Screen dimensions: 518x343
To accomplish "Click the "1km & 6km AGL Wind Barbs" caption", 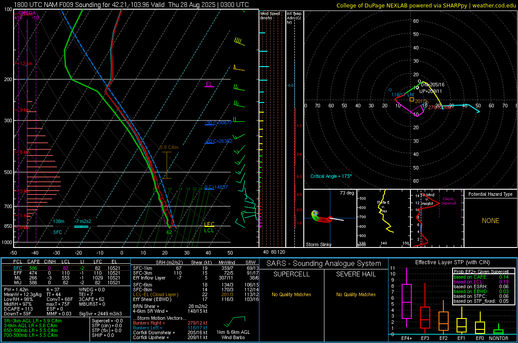I will pyautogui.click(x=233, y=335).
